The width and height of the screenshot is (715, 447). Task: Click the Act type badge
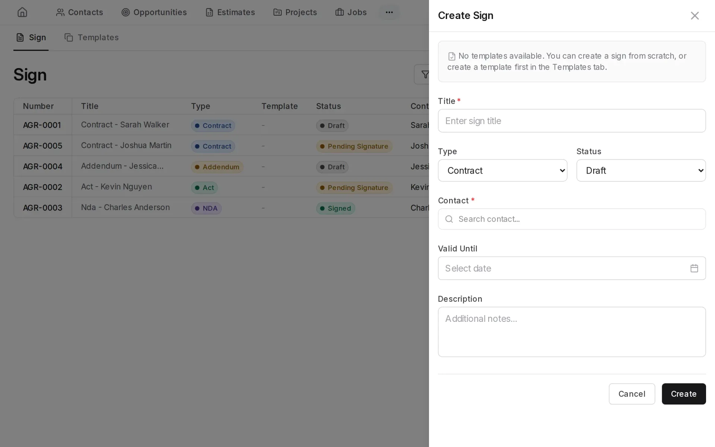[x=204, y=188]
